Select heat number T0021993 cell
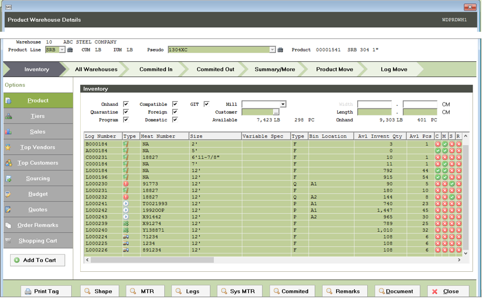 (164, 204)
